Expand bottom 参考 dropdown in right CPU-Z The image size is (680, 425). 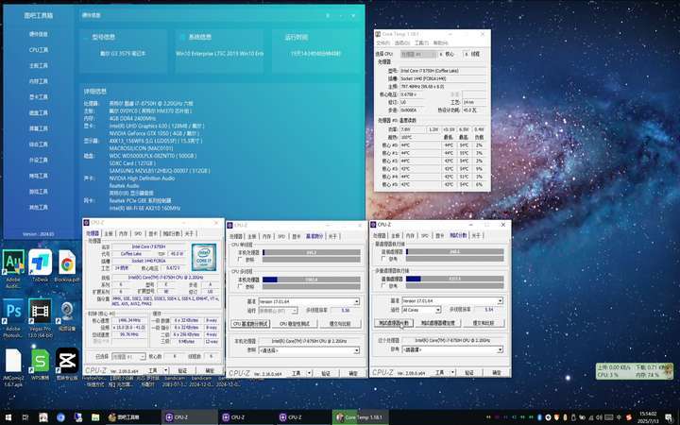tap(500, 349)
